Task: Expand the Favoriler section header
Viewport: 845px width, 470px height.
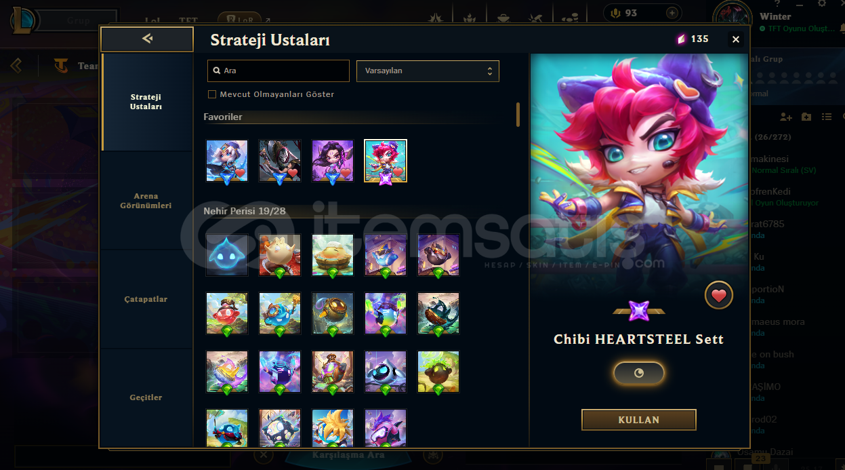Action: pos(223,117)
